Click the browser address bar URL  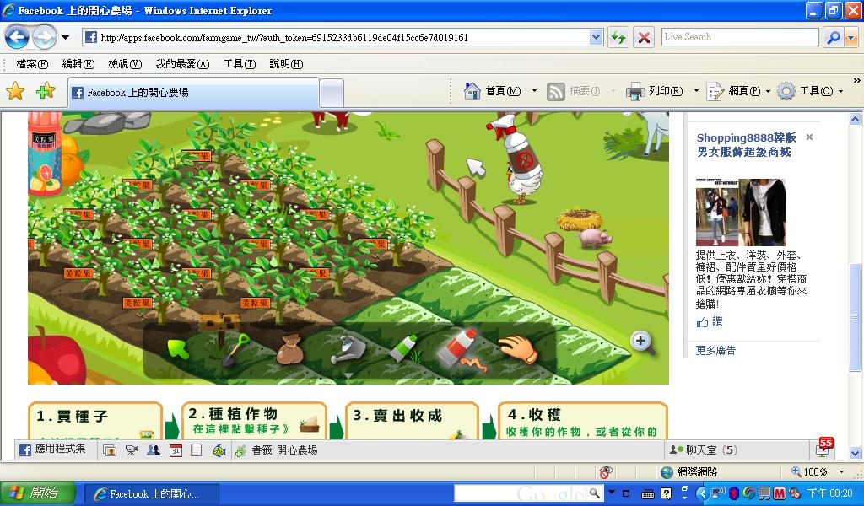pos(284,38)
